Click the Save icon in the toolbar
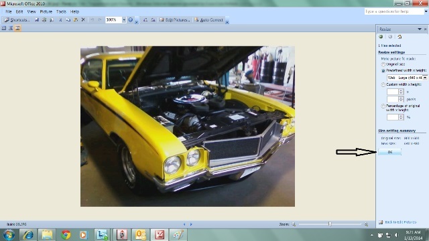The height and width of the screenshot is (241, 429). (x=37, y=19)
